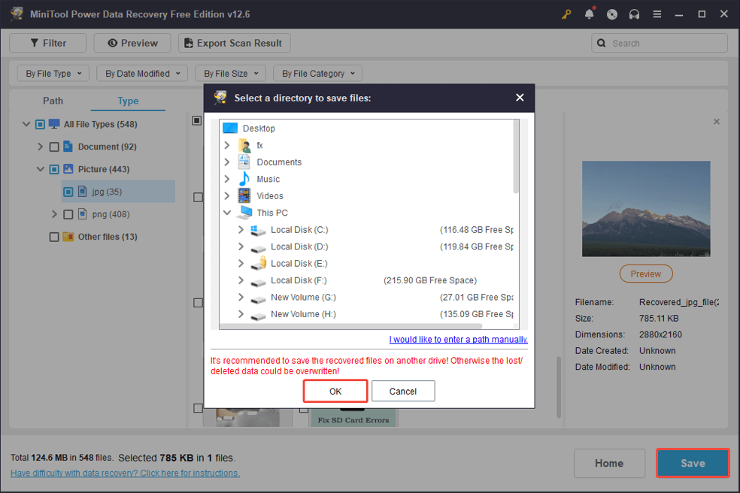Collapse the This PC tree node
Image resolution: width=740 pixels, height=493 pixels.
tap(227, 213)
